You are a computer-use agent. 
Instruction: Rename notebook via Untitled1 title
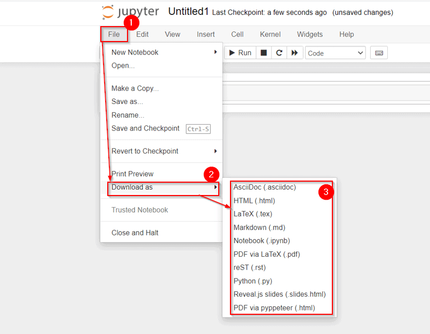188,12
